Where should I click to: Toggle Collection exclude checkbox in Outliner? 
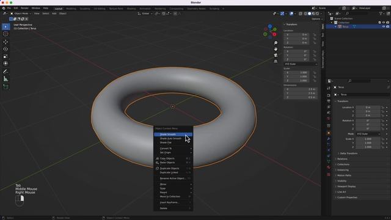click(379, 23)
